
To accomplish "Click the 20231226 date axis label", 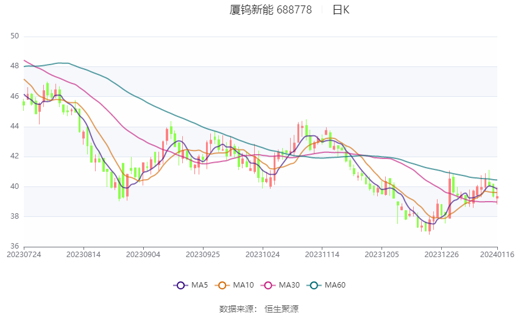I will tap(441, 255).
